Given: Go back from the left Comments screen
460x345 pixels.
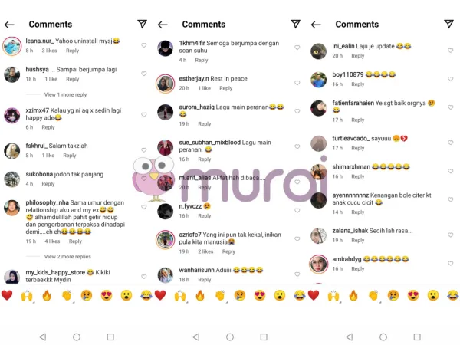Looking at the screenshot, I should tap(9, 25).
